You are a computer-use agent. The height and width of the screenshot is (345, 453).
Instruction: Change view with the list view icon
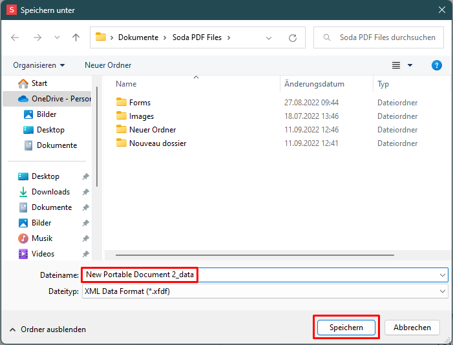pyautogui.click(x=396, y=65)
